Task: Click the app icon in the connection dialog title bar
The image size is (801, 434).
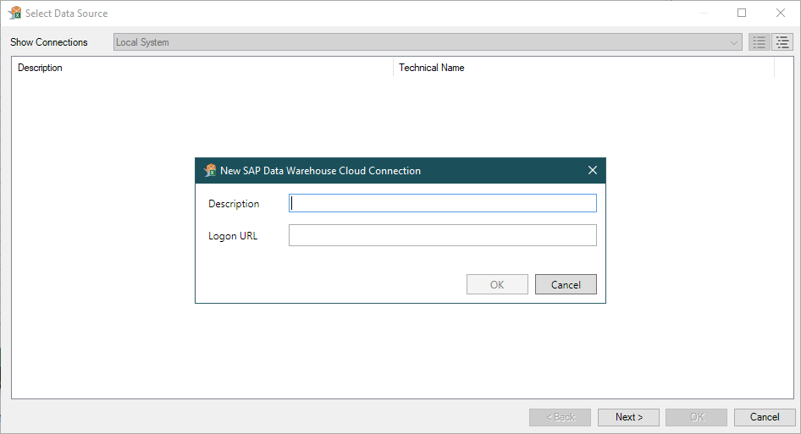Action: pos(210,170)
